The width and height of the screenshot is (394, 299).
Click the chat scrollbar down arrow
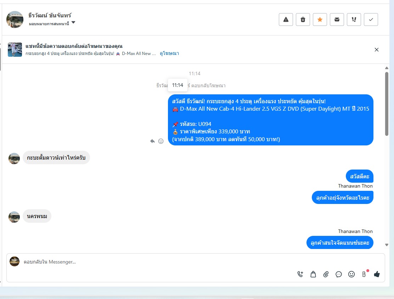pos(387,245)
